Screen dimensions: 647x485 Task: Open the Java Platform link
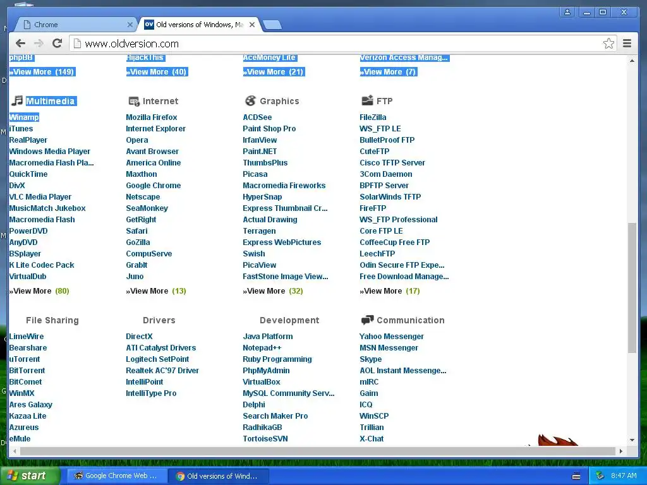[268, 337]
